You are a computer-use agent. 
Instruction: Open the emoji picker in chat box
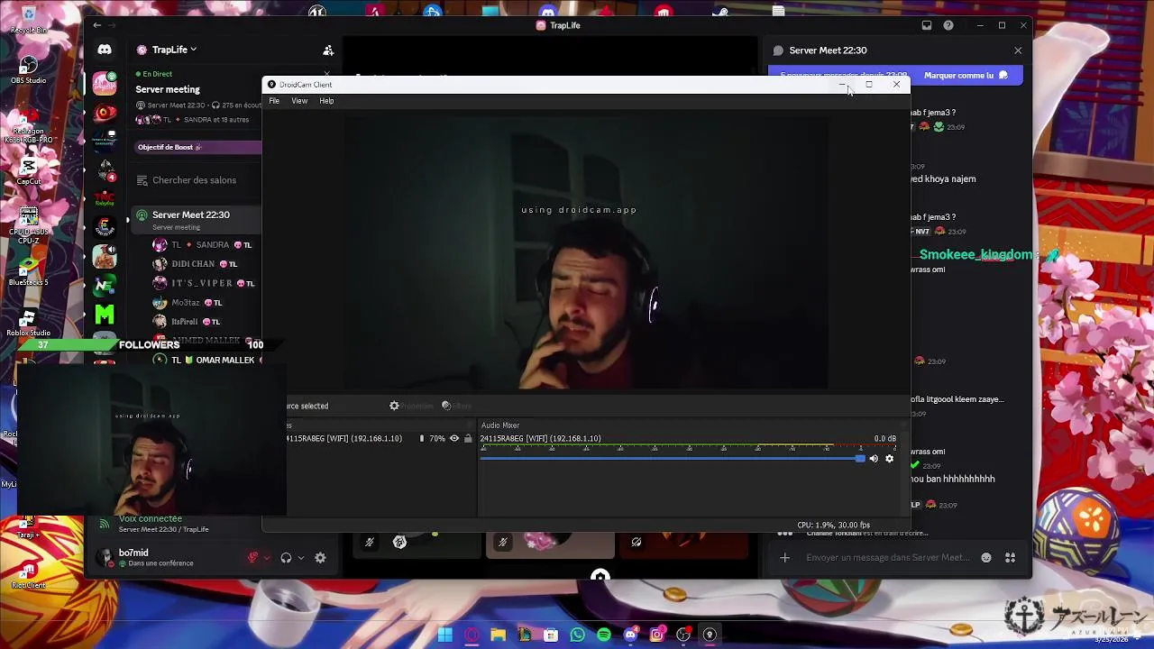986,558
